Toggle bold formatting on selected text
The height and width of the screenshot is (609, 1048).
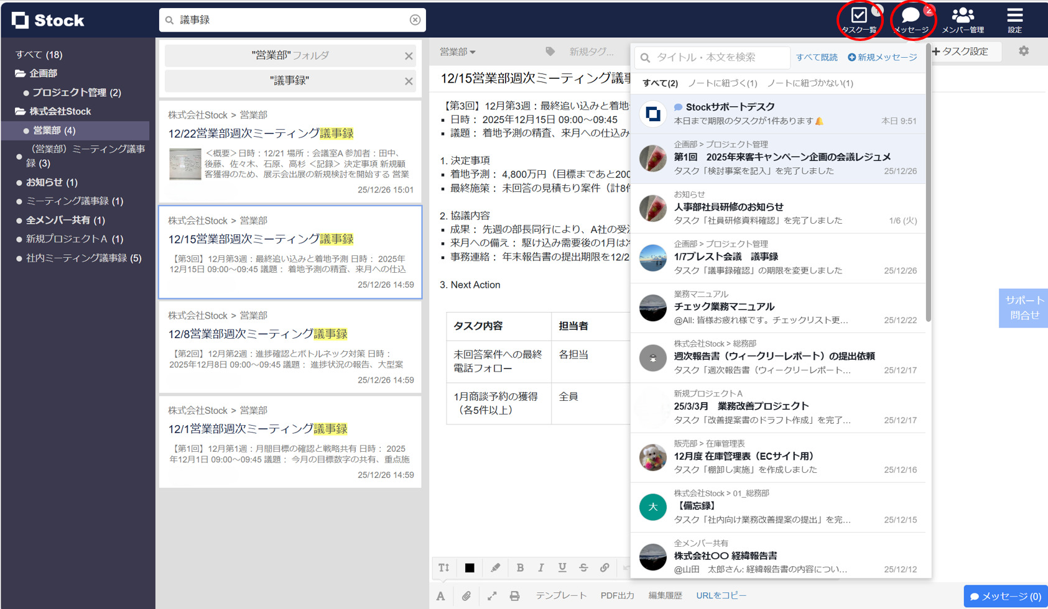click(520, 567)
